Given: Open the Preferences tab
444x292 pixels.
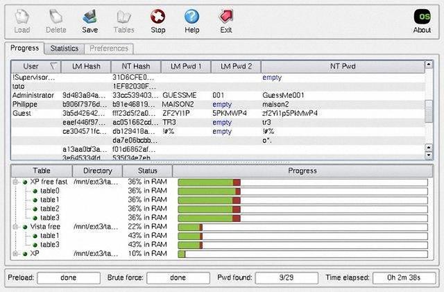Looking at the screenshot, I should click(x=109, y=49).
